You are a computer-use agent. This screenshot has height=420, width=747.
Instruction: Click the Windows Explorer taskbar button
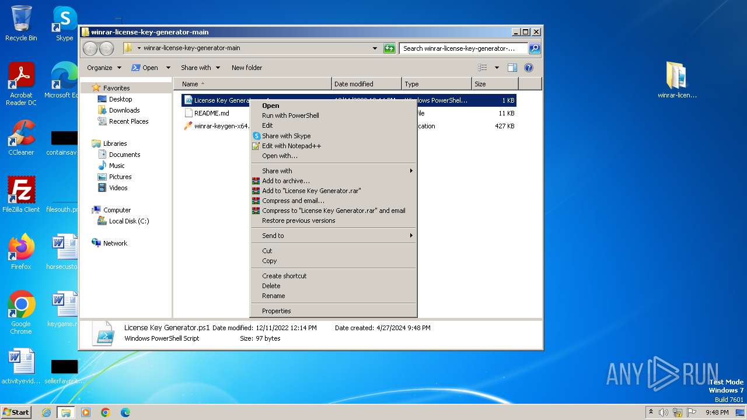(66, 412)
